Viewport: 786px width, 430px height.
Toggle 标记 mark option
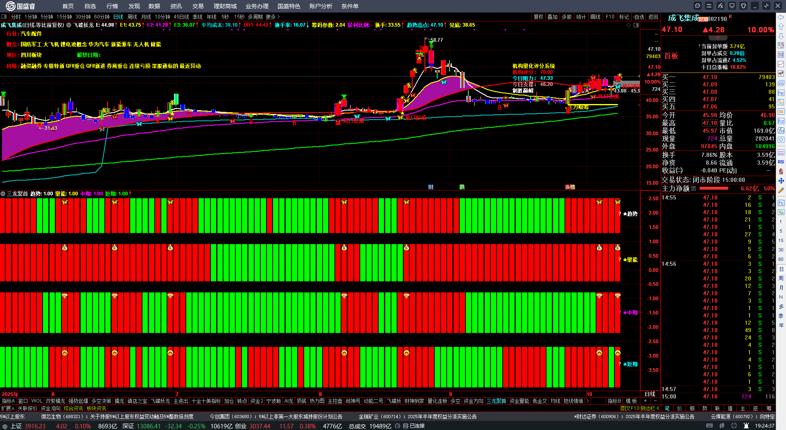(x=624, y=17)
